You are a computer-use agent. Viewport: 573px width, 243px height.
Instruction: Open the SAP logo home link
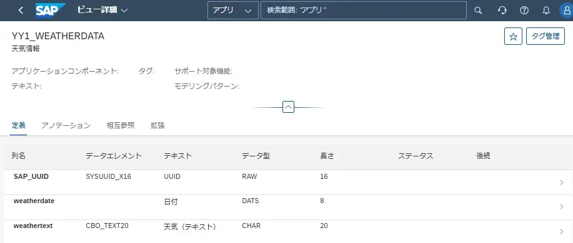[x=50, y=10]
